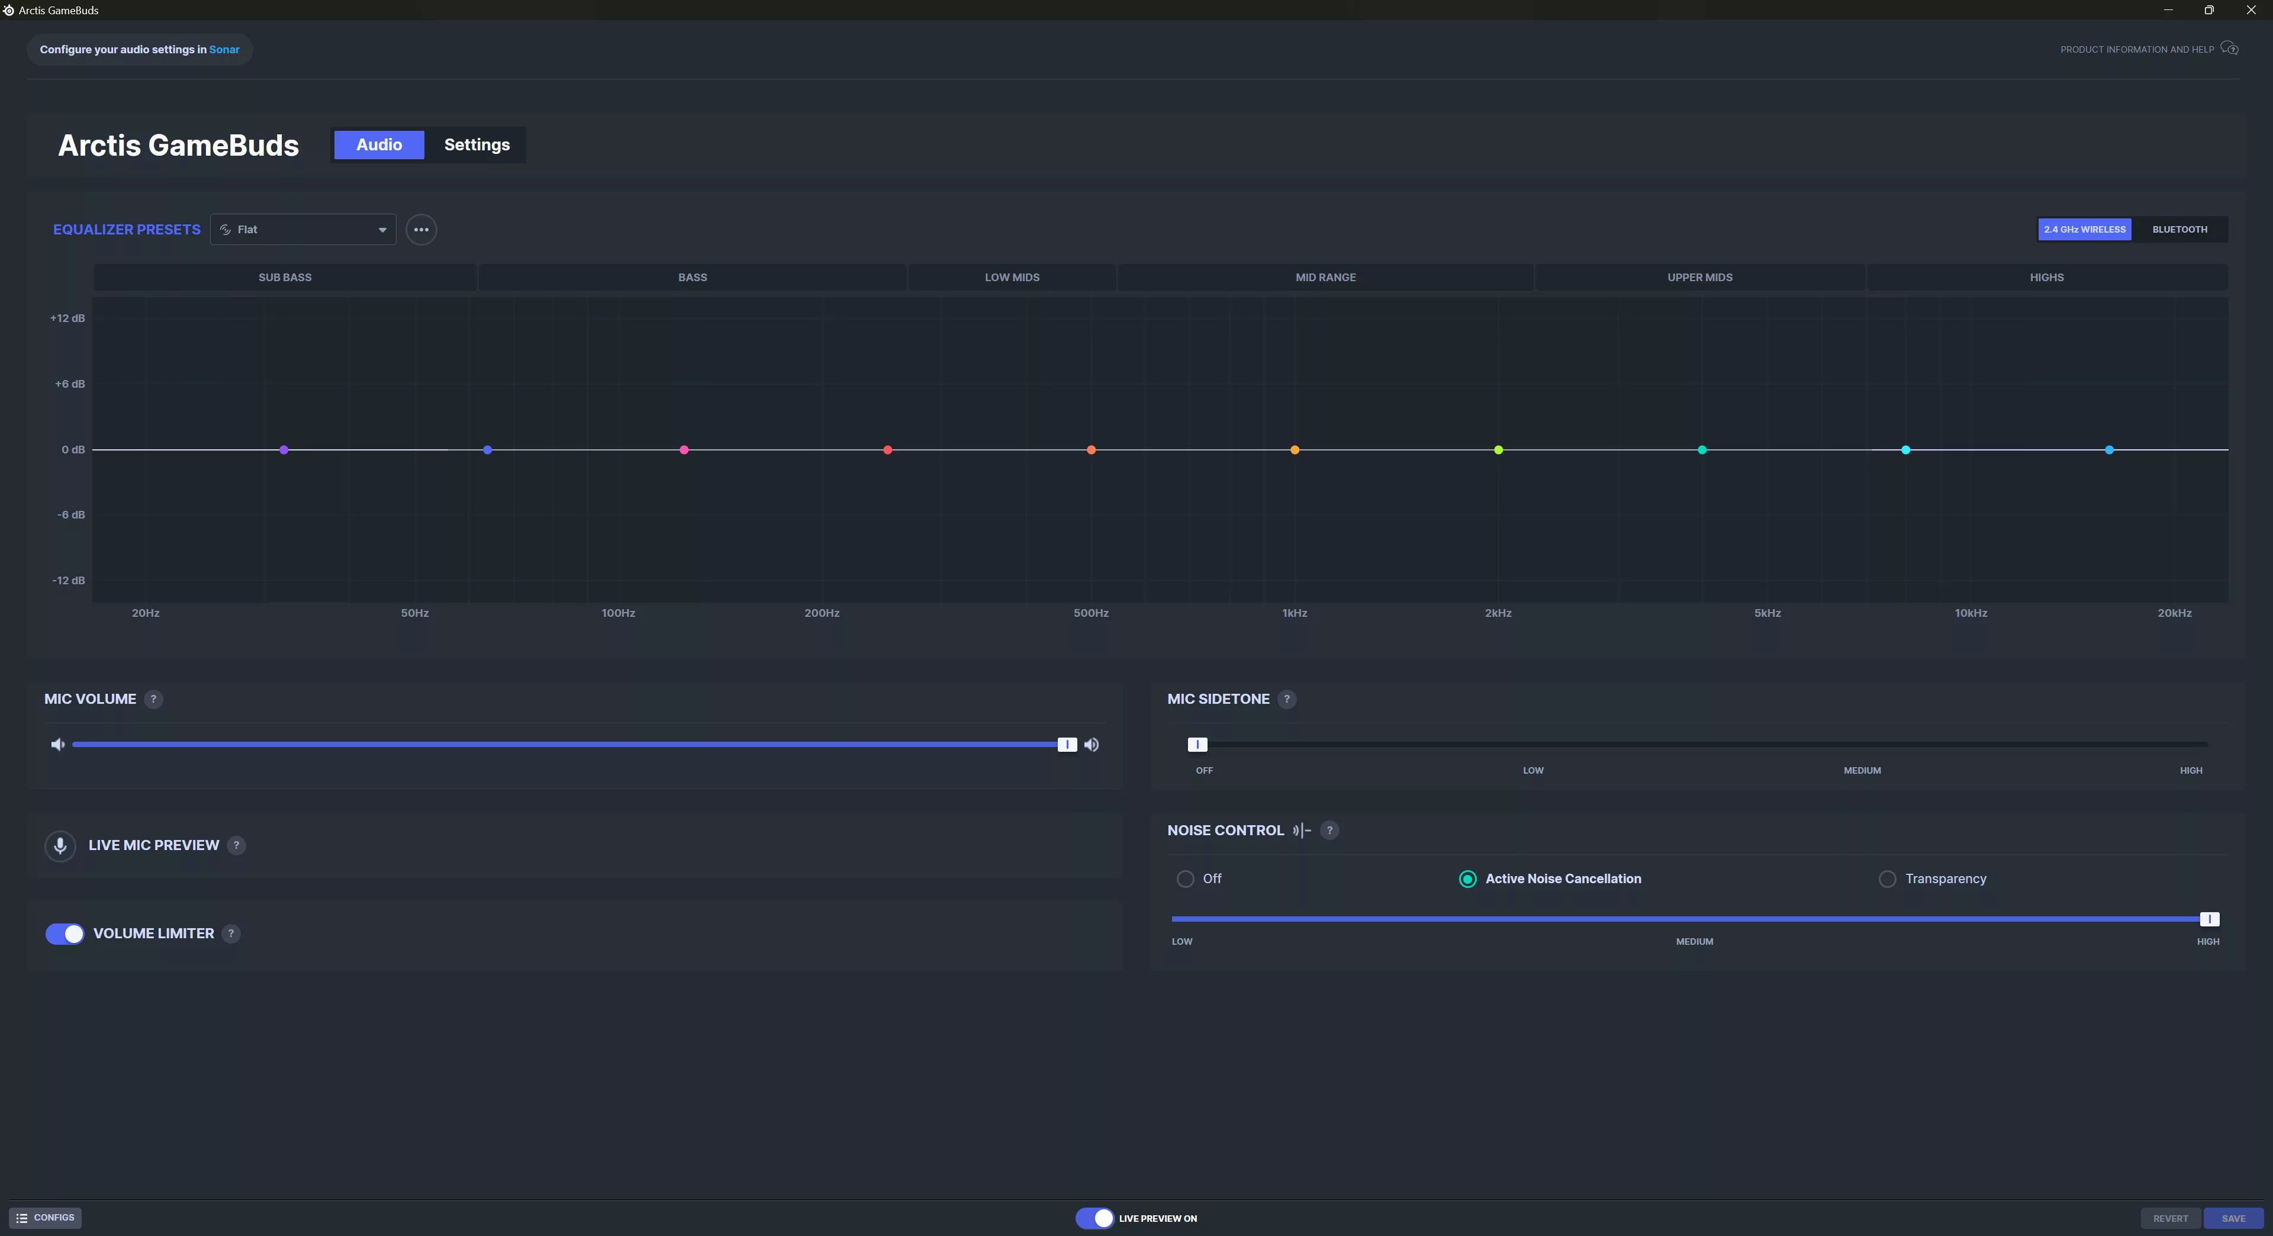
Task: Click the blue EQ band point near 60Hz
Action: pyautogui.click(x=487, y=450)
